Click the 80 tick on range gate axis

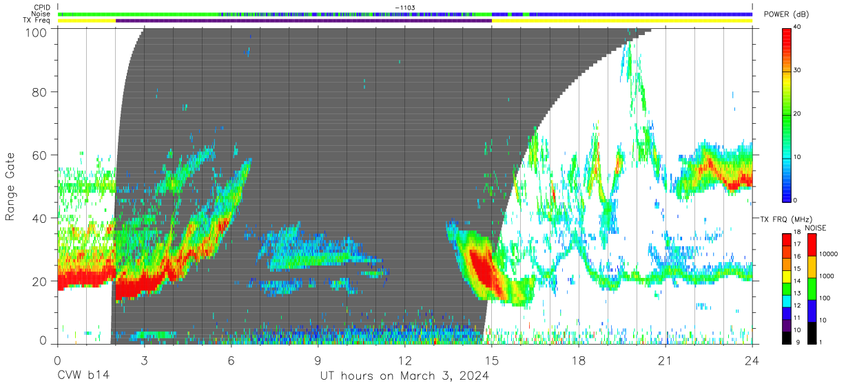click(x=40, y=91)
